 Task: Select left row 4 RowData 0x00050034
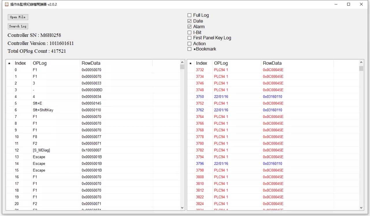93,97
